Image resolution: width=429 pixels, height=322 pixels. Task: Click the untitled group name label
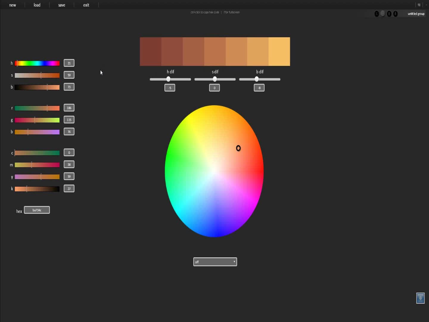pos(416,14)
